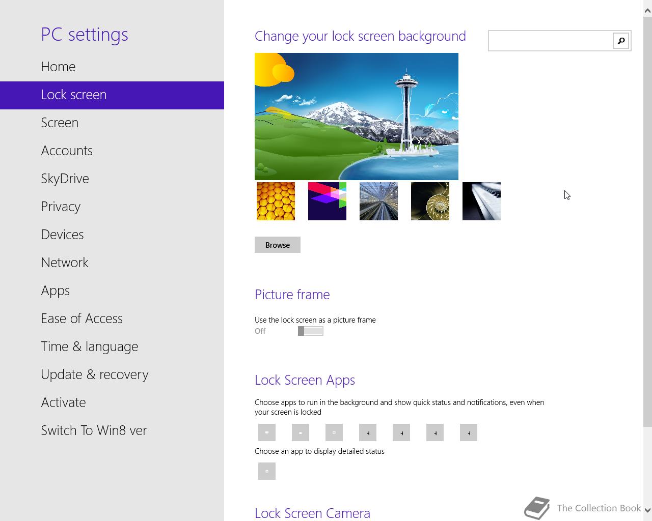Click 'Use the lock screen as a picture frame' text
This screenshot has height=521, width=652.
pyautogui.click(x=315, y=320)
